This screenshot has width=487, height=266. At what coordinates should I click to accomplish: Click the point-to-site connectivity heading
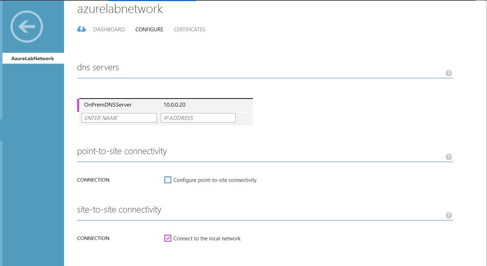(x=122, y=151)
